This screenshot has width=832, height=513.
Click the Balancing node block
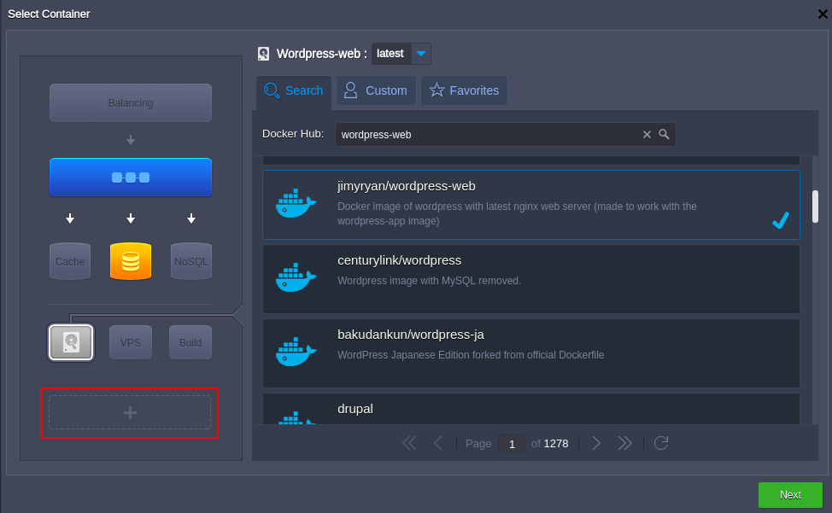[131, 102]
